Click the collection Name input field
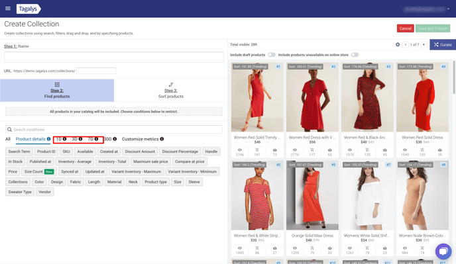Viewport: 456px width, 264px height. pos(114,57)
